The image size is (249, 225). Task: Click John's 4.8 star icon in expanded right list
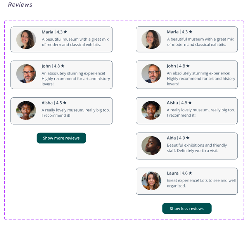tap(188, 66)
